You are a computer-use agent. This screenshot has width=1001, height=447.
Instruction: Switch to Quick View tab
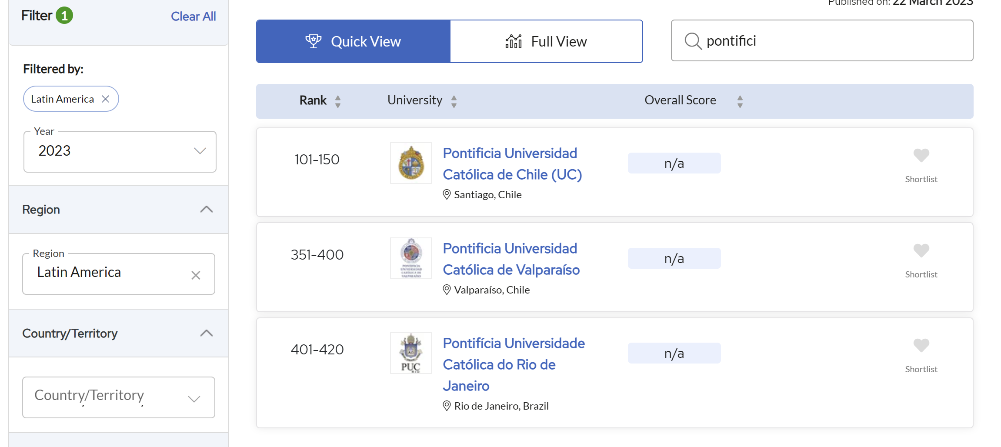pos(353,41)
